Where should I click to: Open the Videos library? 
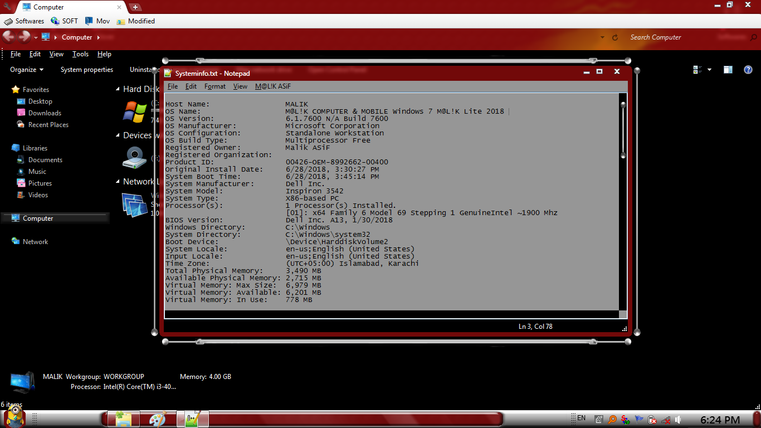coord(32,195)
